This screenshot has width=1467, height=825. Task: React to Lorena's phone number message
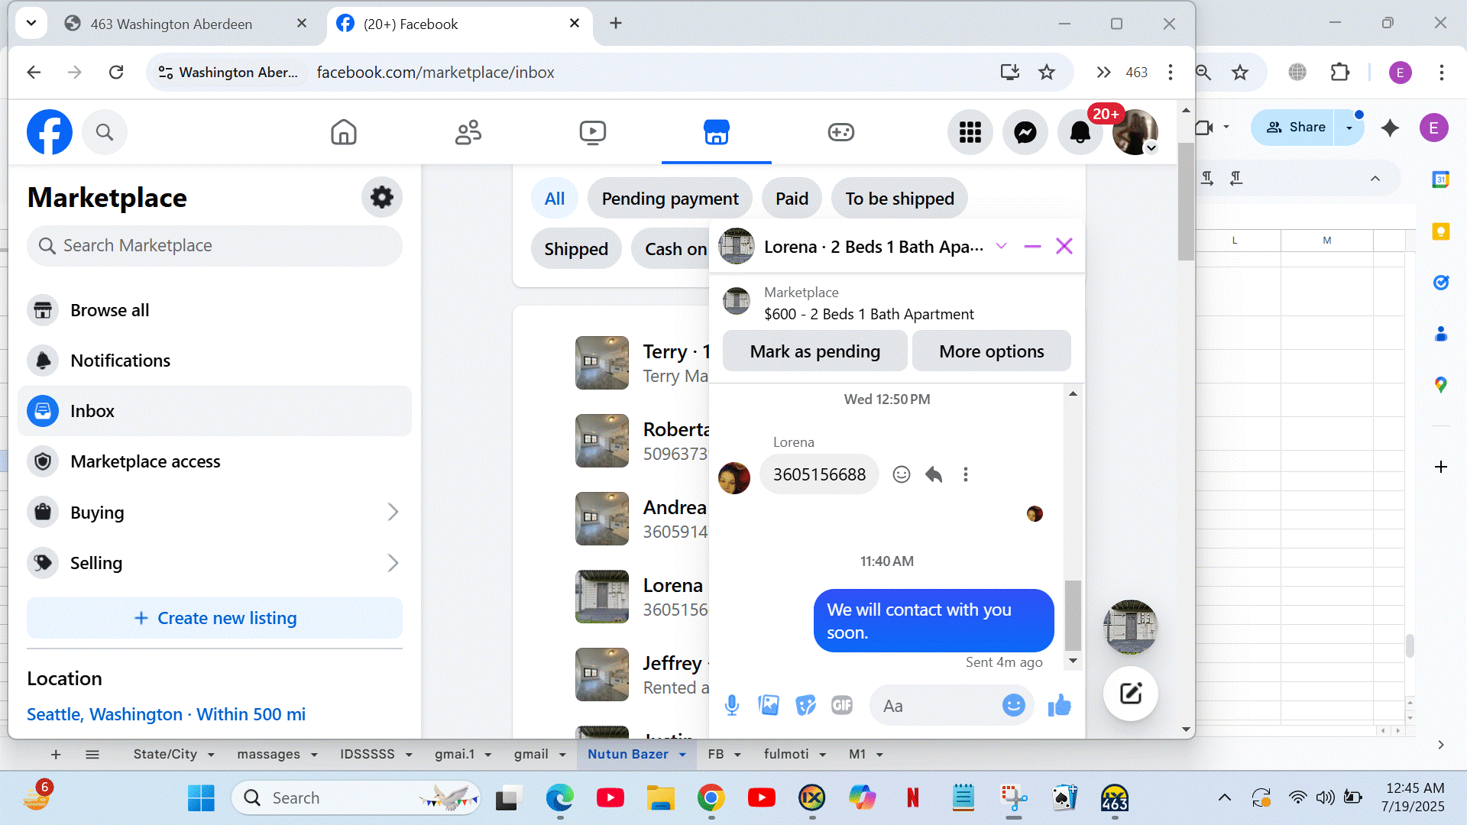click(902, 474)
